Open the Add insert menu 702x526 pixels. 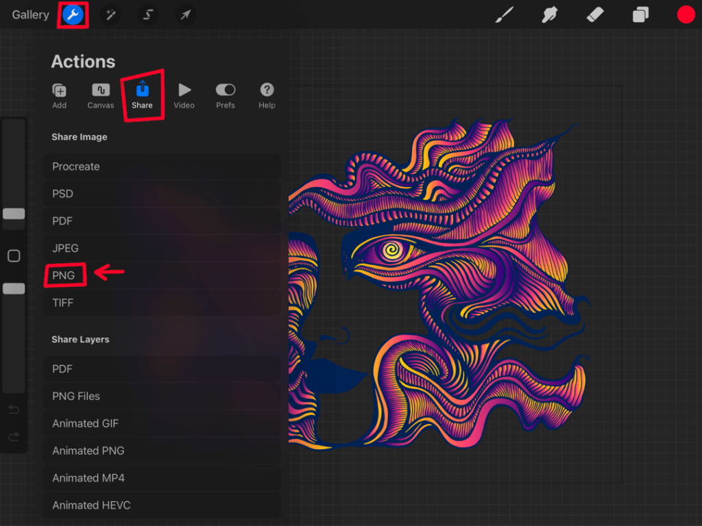59,95
